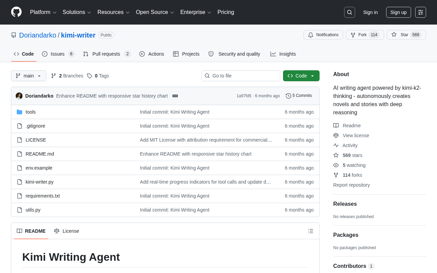437x273 pixels.
Task: Select the README tab in file panel
Action: pyautogui.click(x=31, y=231)
